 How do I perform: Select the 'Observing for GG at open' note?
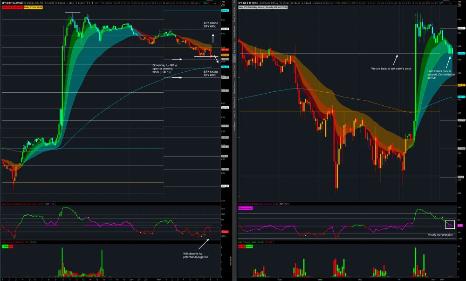pos(165,69)
